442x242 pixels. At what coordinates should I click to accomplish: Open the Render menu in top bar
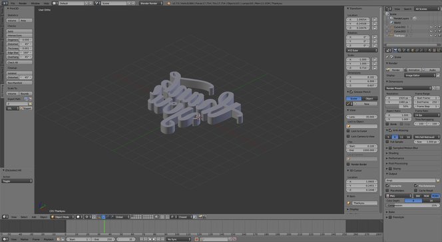coord(23,3)
